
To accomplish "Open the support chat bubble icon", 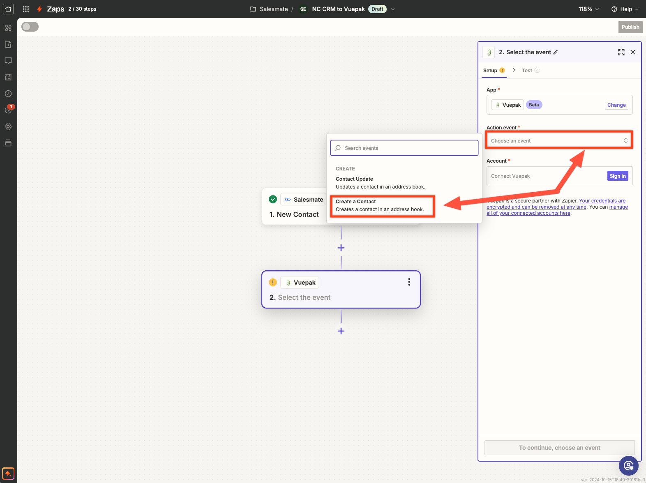I will (x=628, y=465).
